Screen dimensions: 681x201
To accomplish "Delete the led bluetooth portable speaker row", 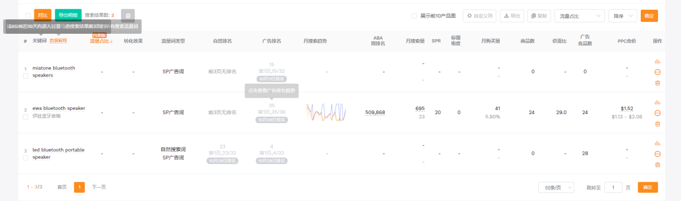I will (x=657, y=164).
